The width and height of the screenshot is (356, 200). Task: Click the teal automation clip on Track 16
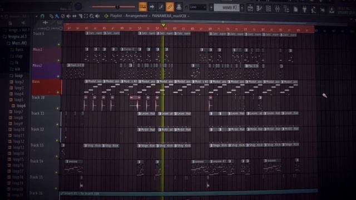tap(189, 193)
